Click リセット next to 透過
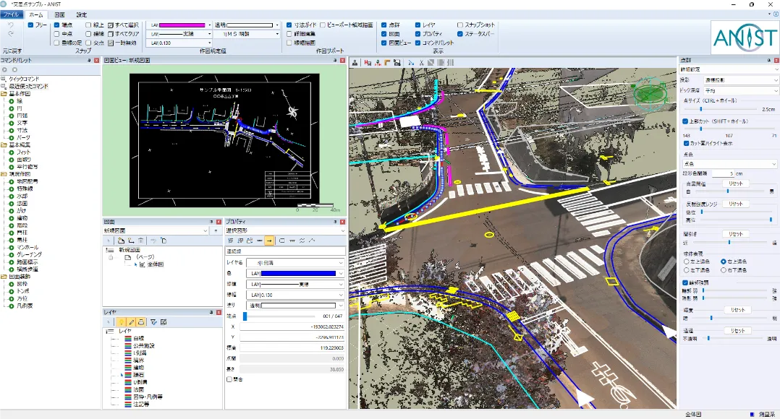Screen dimensions: 780x419 [x=738, y=331]
